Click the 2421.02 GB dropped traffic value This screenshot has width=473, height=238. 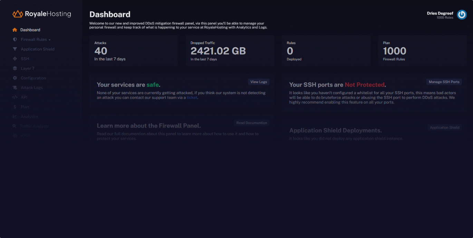coord(218,51)
